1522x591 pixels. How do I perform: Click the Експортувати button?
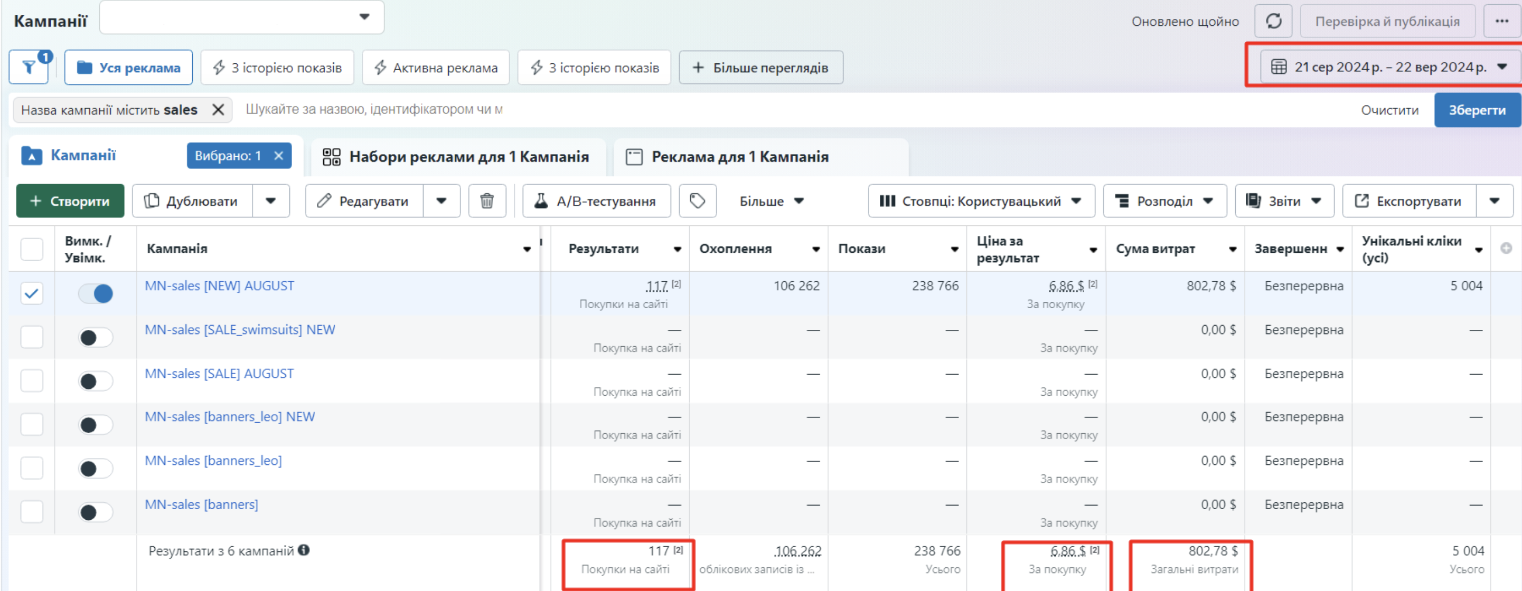coord(1410,201)
